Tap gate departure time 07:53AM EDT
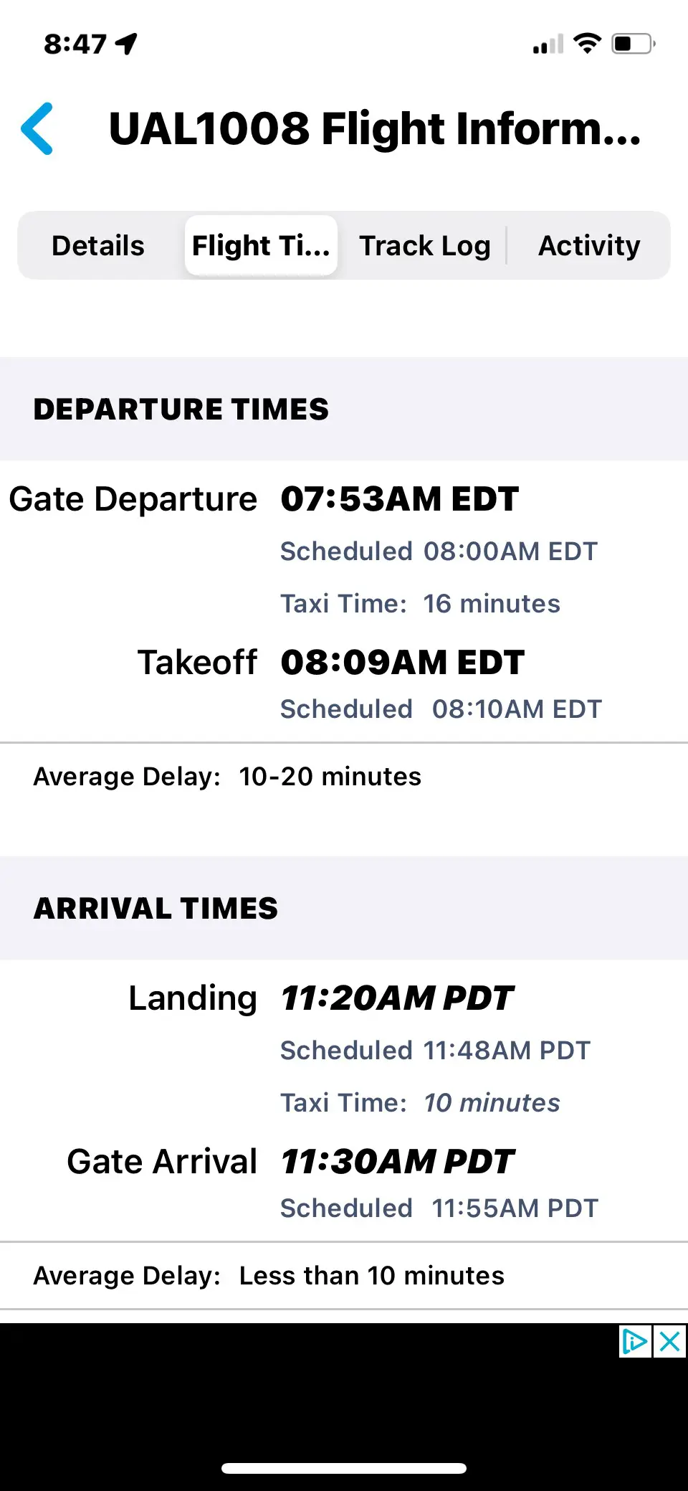Image resolution: width=688 pixels, height=1491 pixels. point(399,499)
